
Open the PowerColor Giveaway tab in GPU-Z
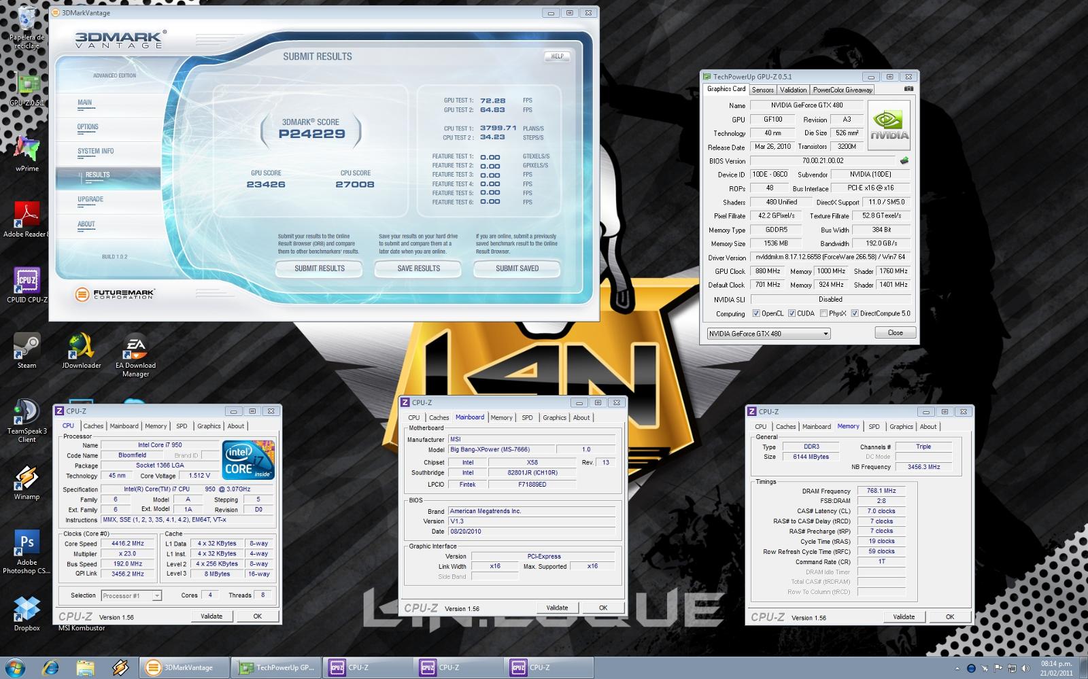coord(843,90)
